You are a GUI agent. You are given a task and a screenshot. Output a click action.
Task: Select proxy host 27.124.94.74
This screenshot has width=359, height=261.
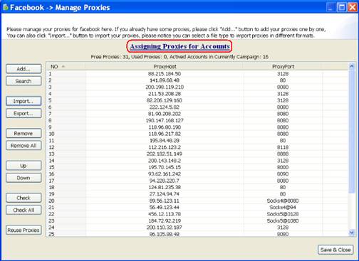pyautogui.click(x=165, y=194)
